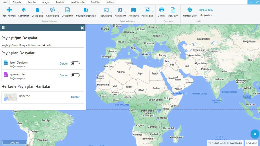Viewport: 260px width, 146px height.
Task: Click the Paylaşılan Dosyalar heading
Action: [18, 53]
